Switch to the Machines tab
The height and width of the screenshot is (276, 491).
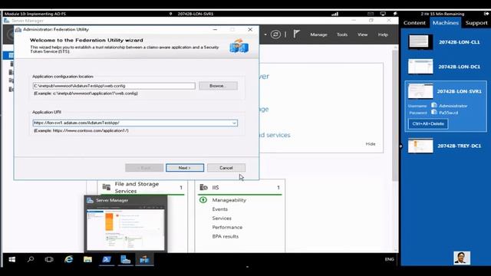445,23
